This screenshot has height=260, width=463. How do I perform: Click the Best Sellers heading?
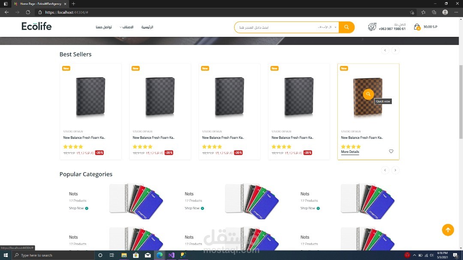click(75, 54)
